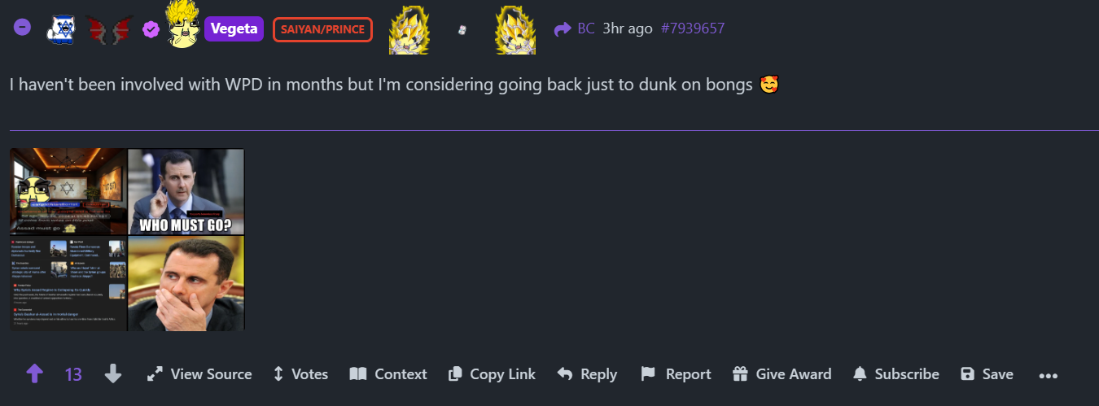The width and height of the screenshot is (1099, 406).
Task: Collapse the comment with the minus icon
Action: pos(23,28)
